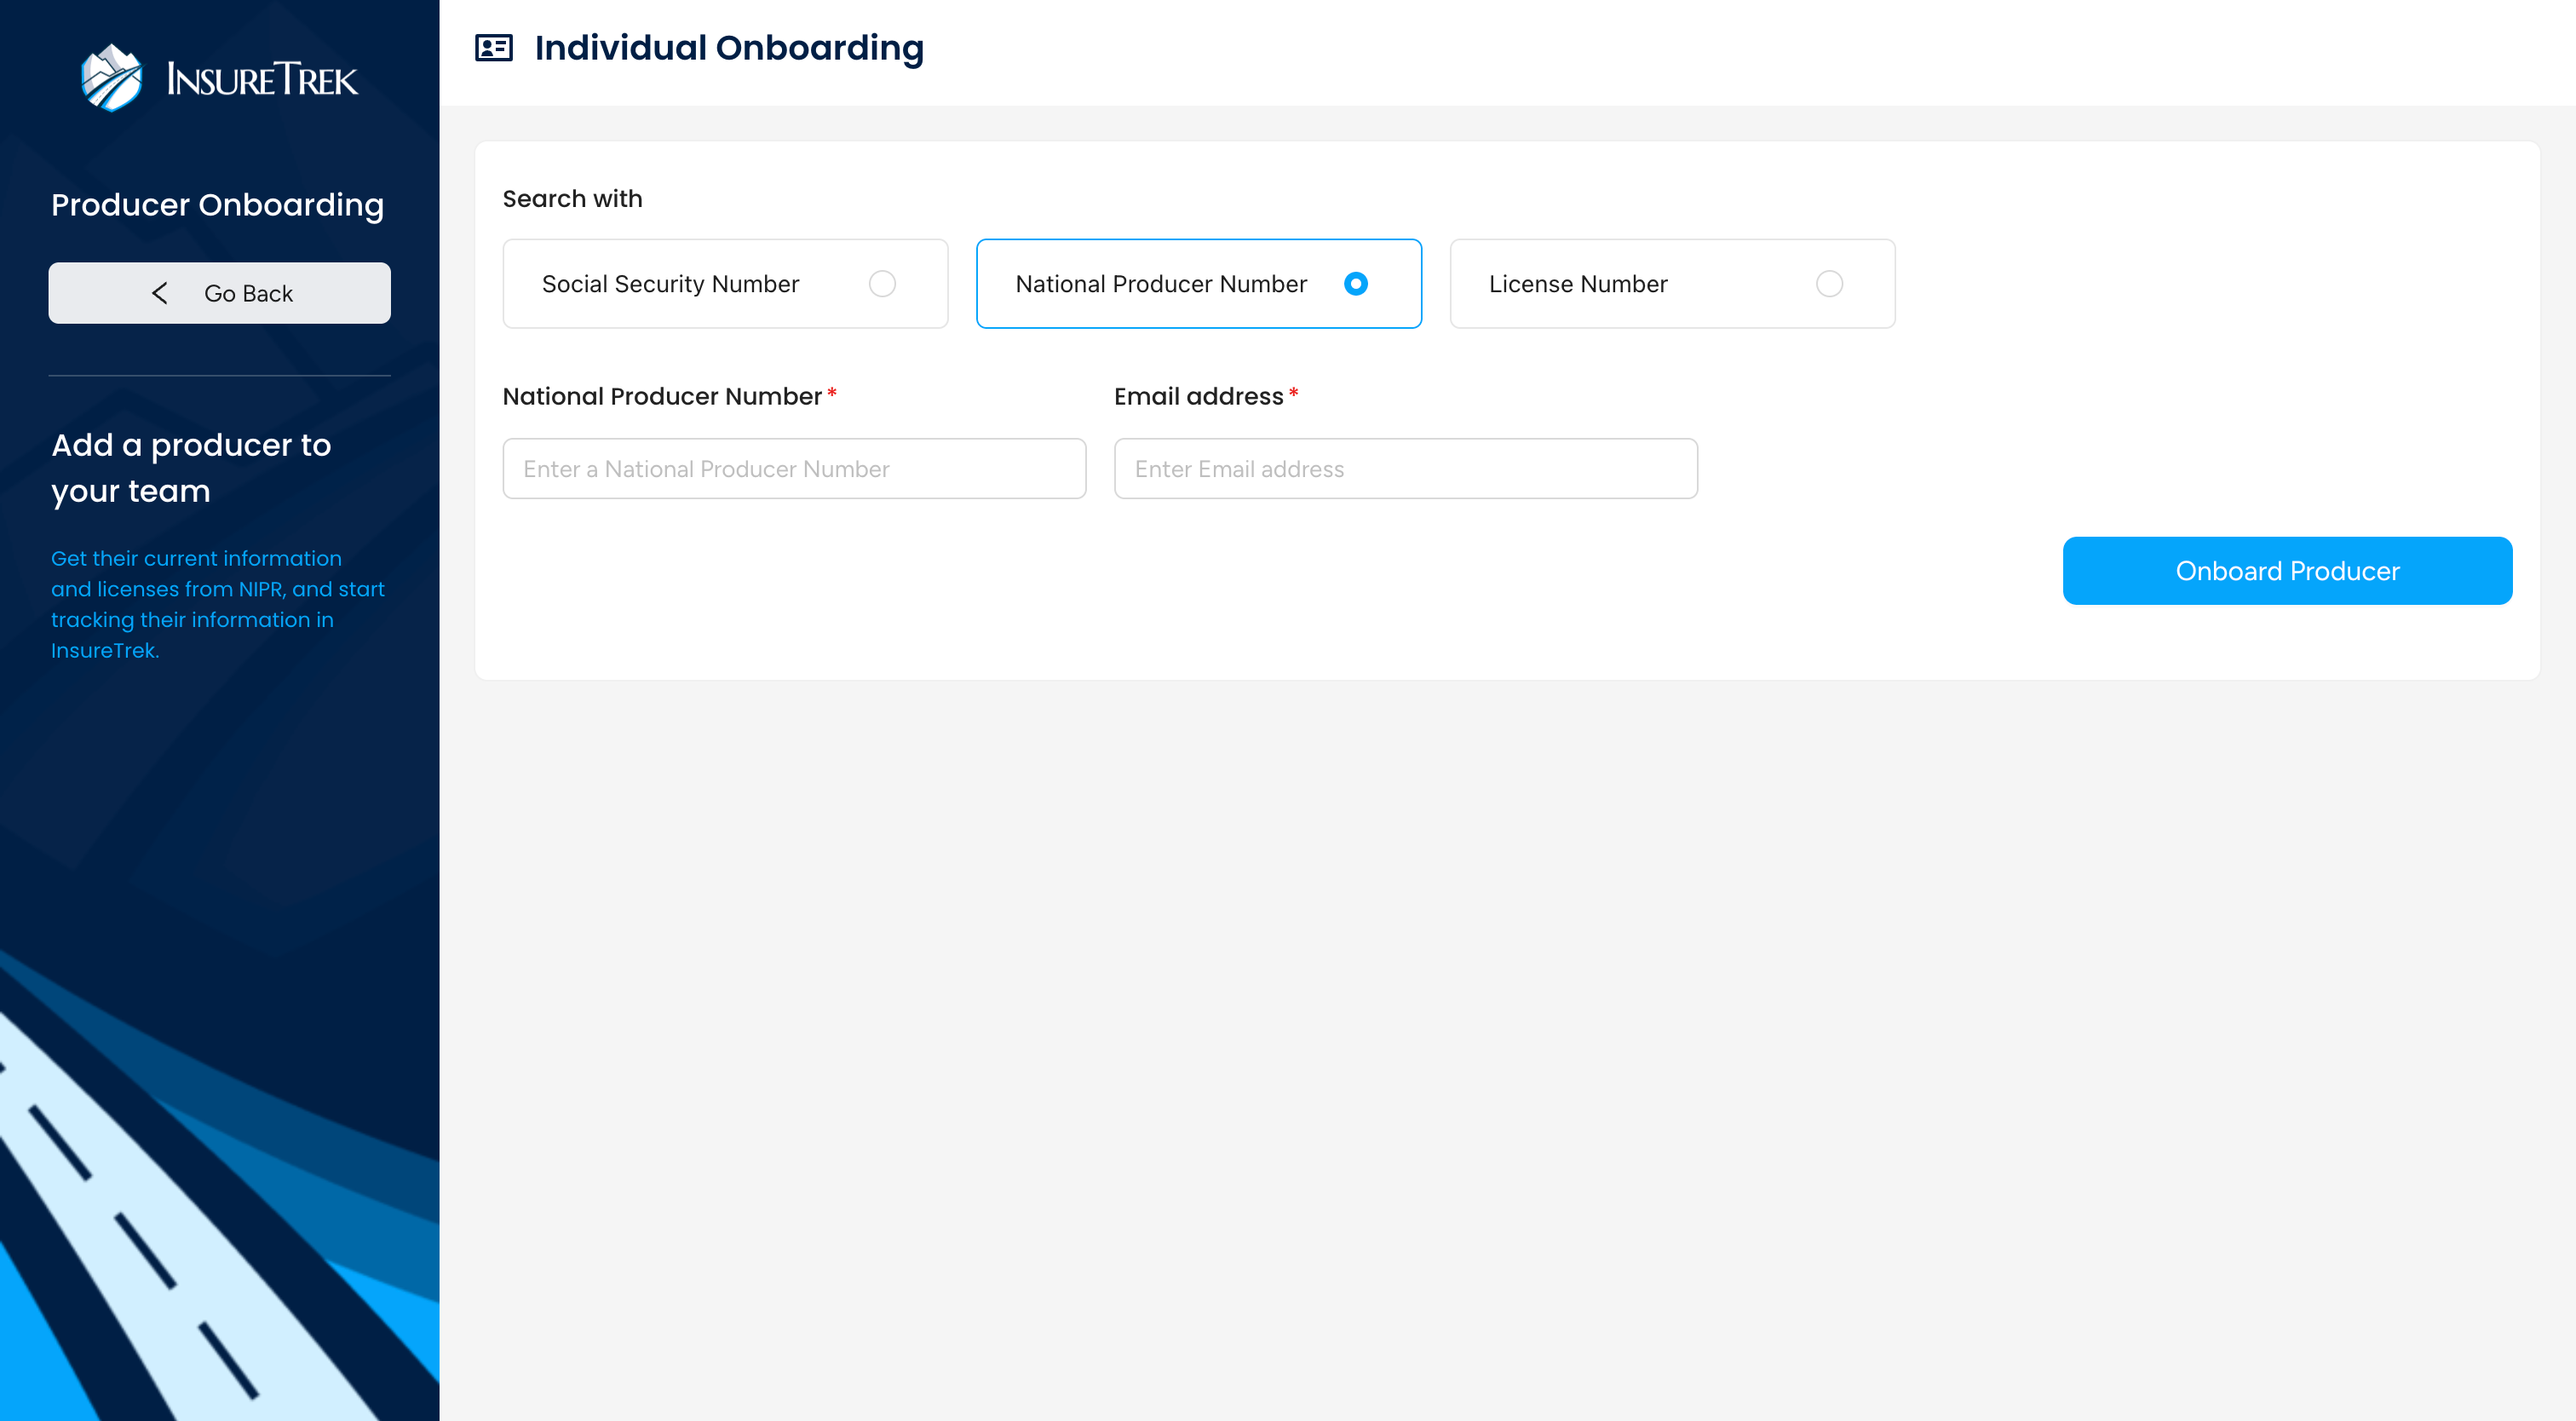Click the Social Security Number option label
Screen dimensions: 2576x1421
coord(670,284)
